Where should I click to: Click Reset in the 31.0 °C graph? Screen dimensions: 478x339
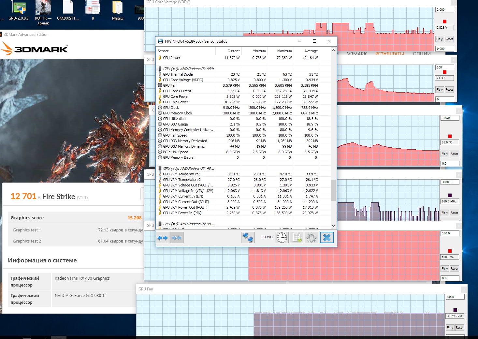(454, 154)
